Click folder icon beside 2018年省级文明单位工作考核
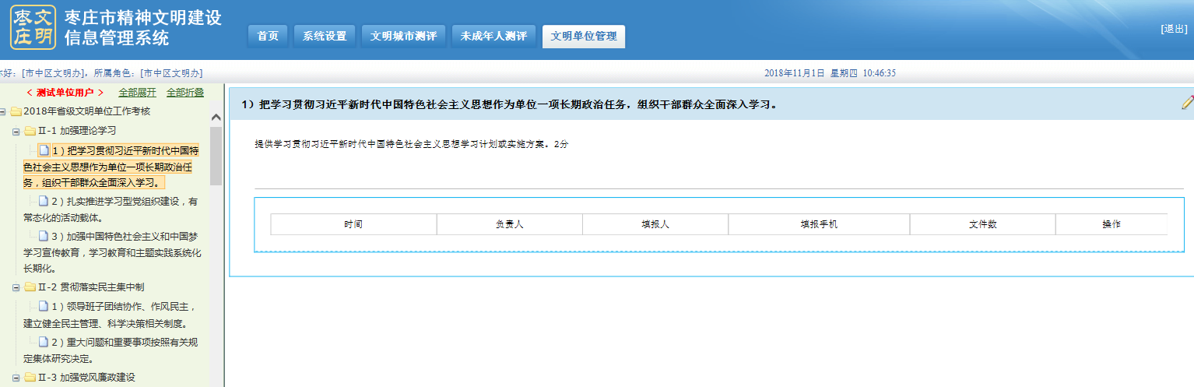 (16, 111)
